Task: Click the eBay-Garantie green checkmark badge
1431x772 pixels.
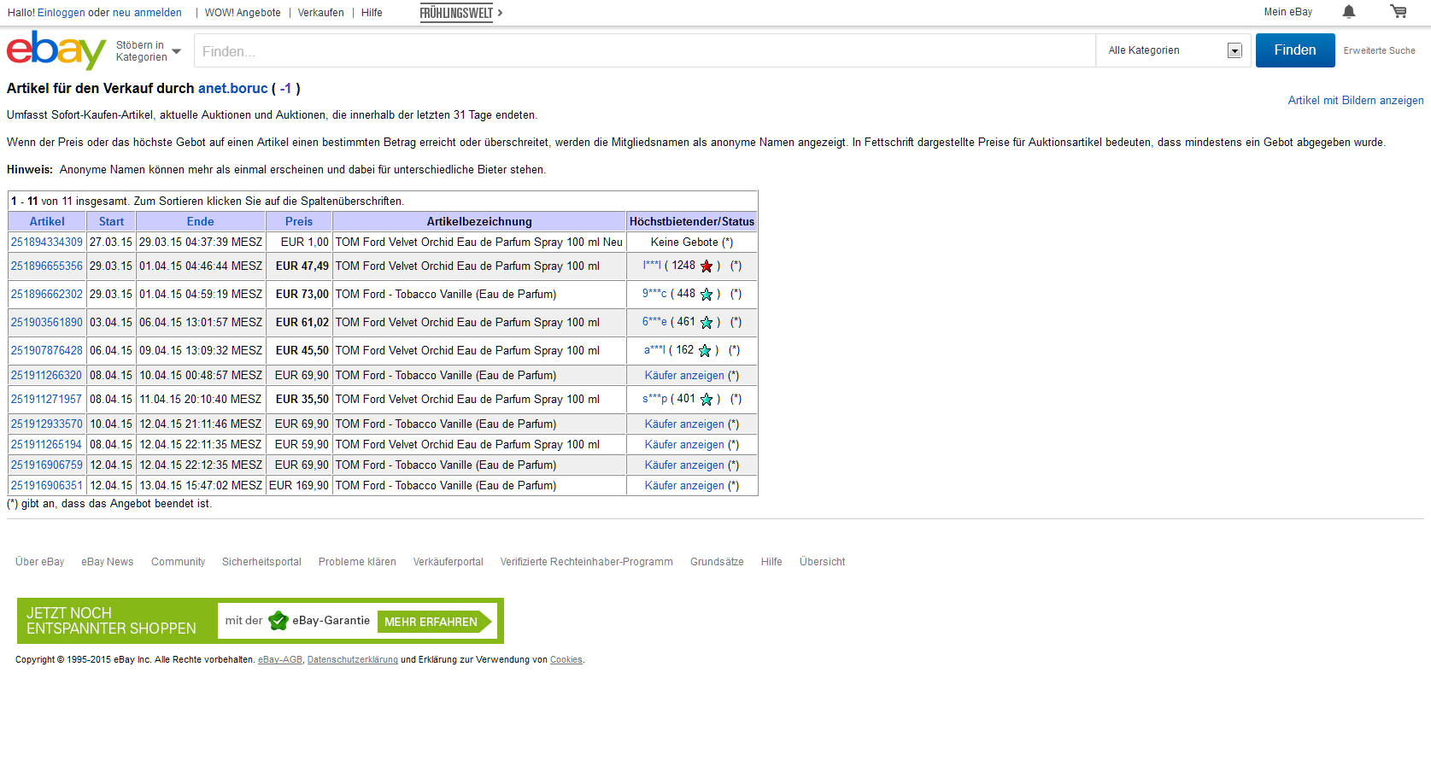Action: click(278, 621)
